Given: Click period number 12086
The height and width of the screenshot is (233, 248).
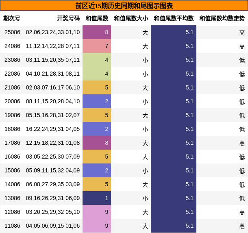Looking at the screenshot, I should click(12, 212).
